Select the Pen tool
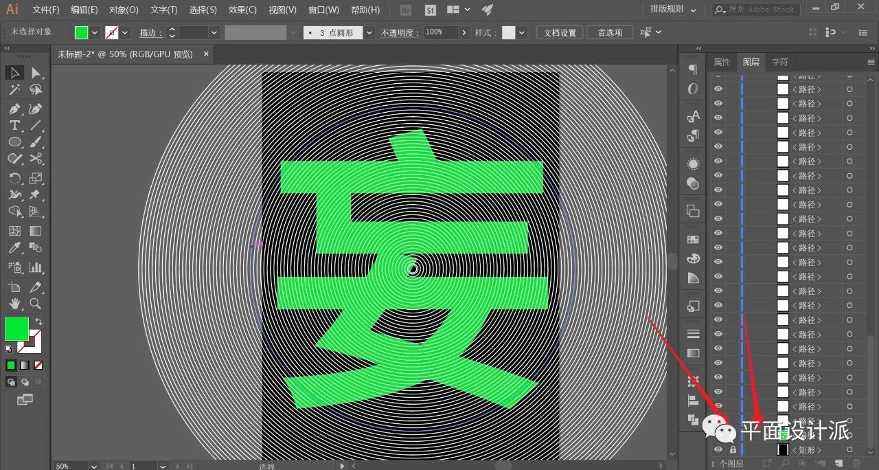This screenshot has width=879, height=470. click(x=15, y=109)
